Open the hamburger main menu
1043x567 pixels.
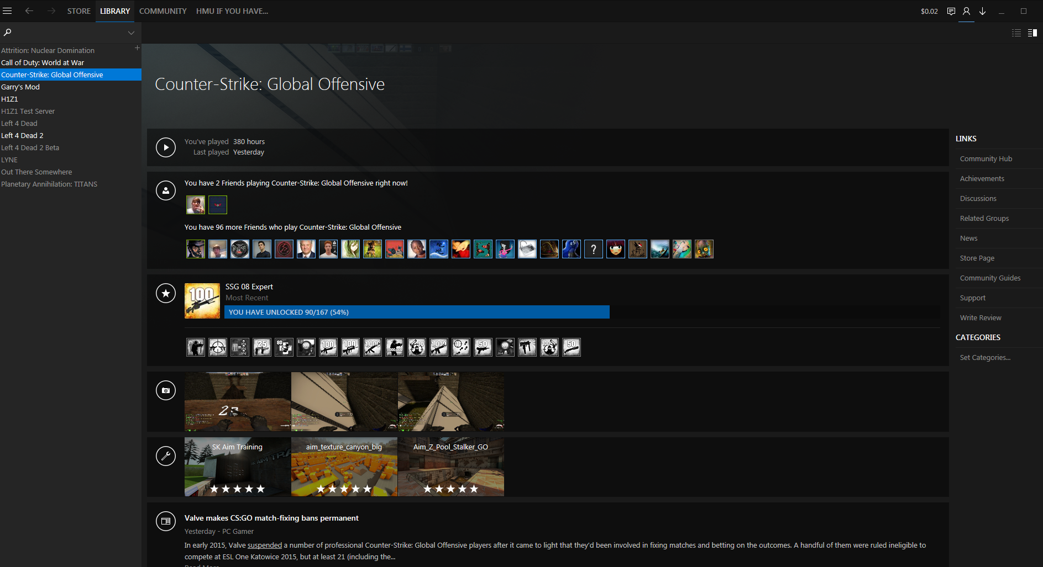(7, 11)
